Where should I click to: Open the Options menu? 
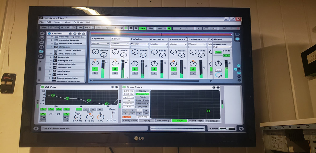(78, 22)
